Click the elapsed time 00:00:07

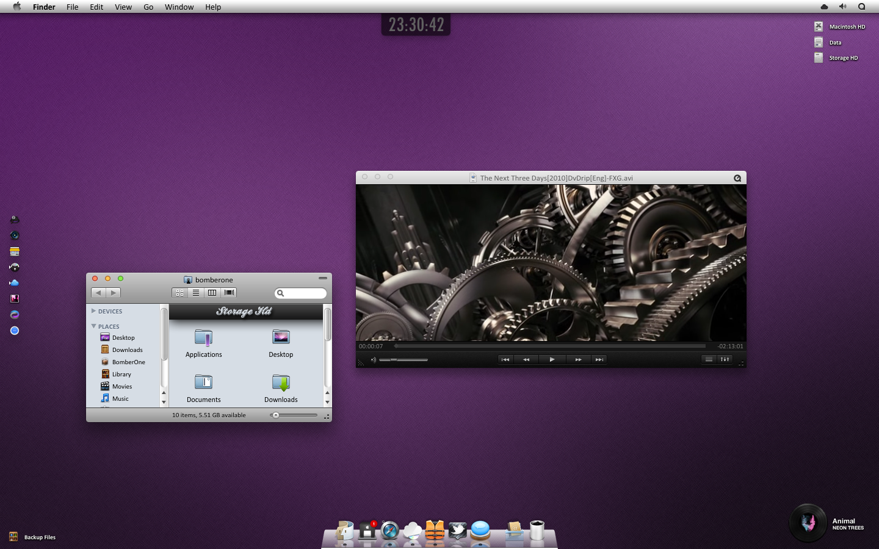[x=371, y=346]
